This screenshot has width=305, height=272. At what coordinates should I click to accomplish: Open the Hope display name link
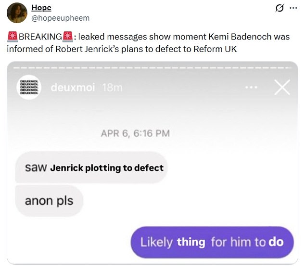[41, 8]
